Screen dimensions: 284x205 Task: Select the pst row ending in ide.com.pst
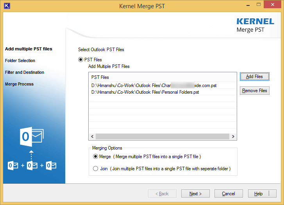[163, 86]
